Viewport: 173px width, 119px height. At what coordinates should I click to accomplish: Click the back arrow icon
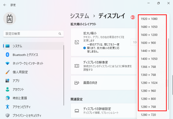point(5,5)
